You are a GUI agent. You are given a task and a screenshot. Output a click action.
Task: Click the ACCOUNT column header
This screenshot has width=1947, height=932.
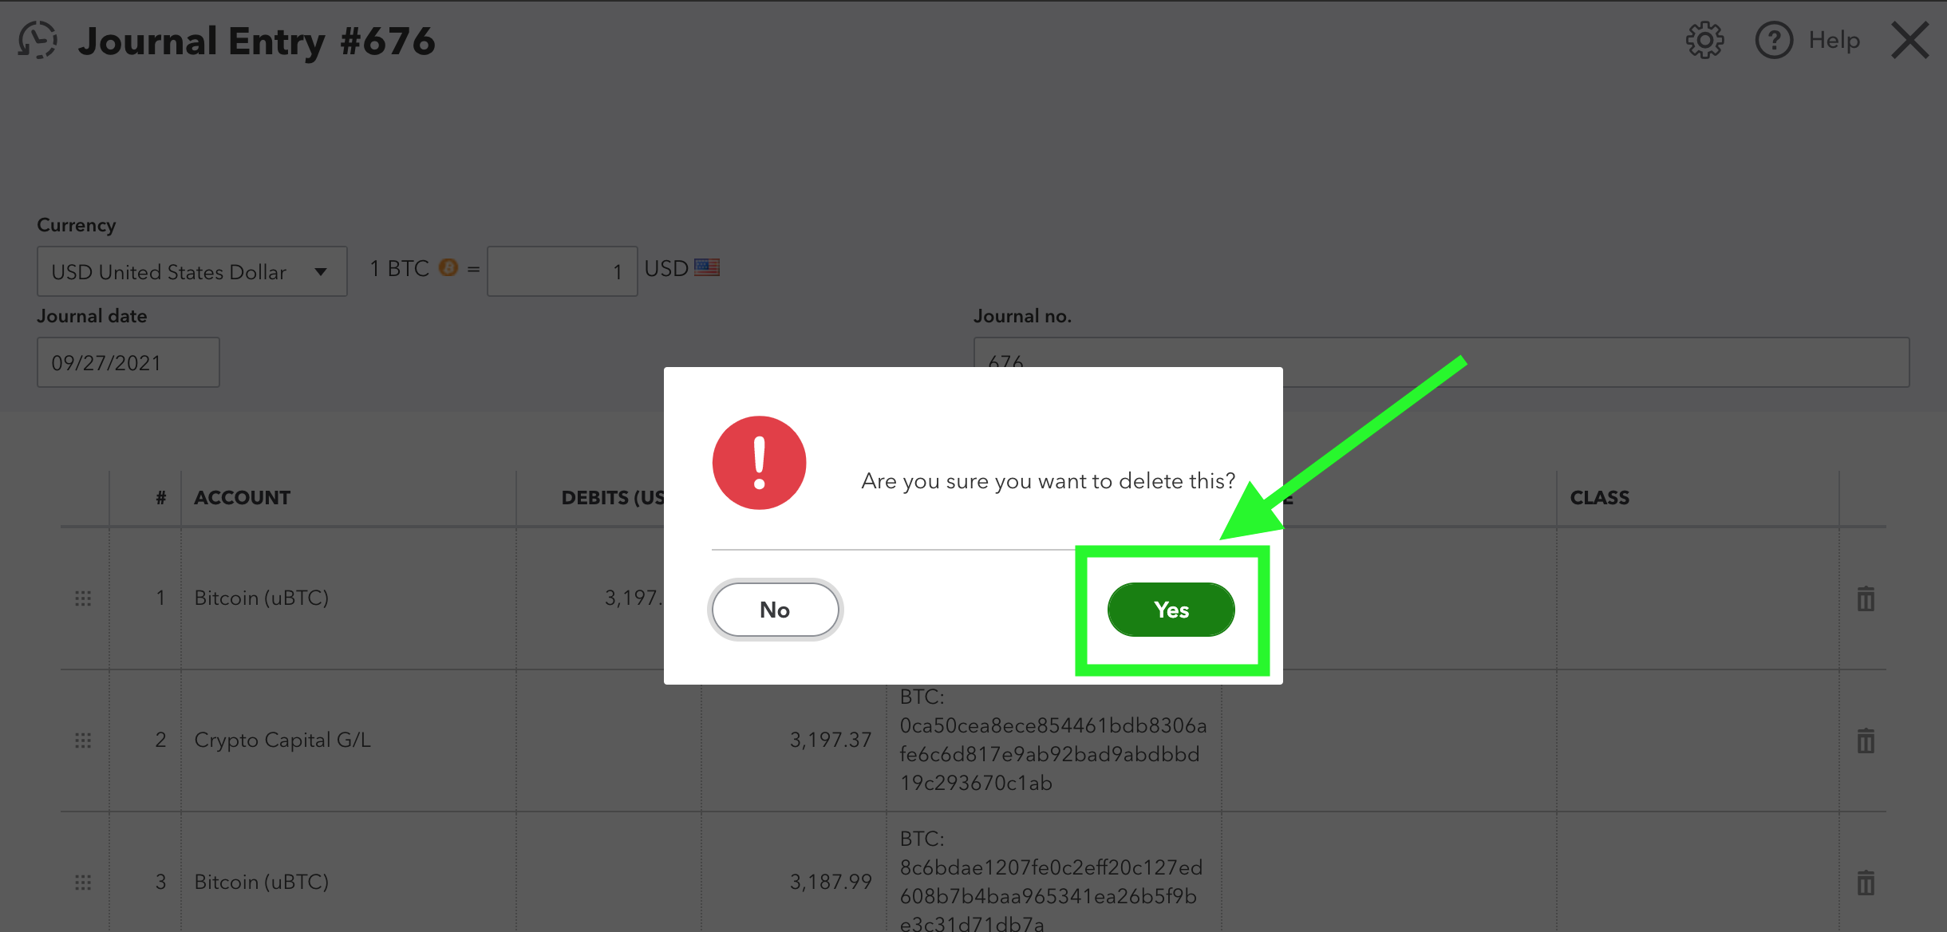tap(242, 497)
